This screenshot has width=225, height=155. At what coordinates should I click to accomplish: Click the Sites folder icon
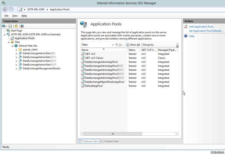point(12,42)
